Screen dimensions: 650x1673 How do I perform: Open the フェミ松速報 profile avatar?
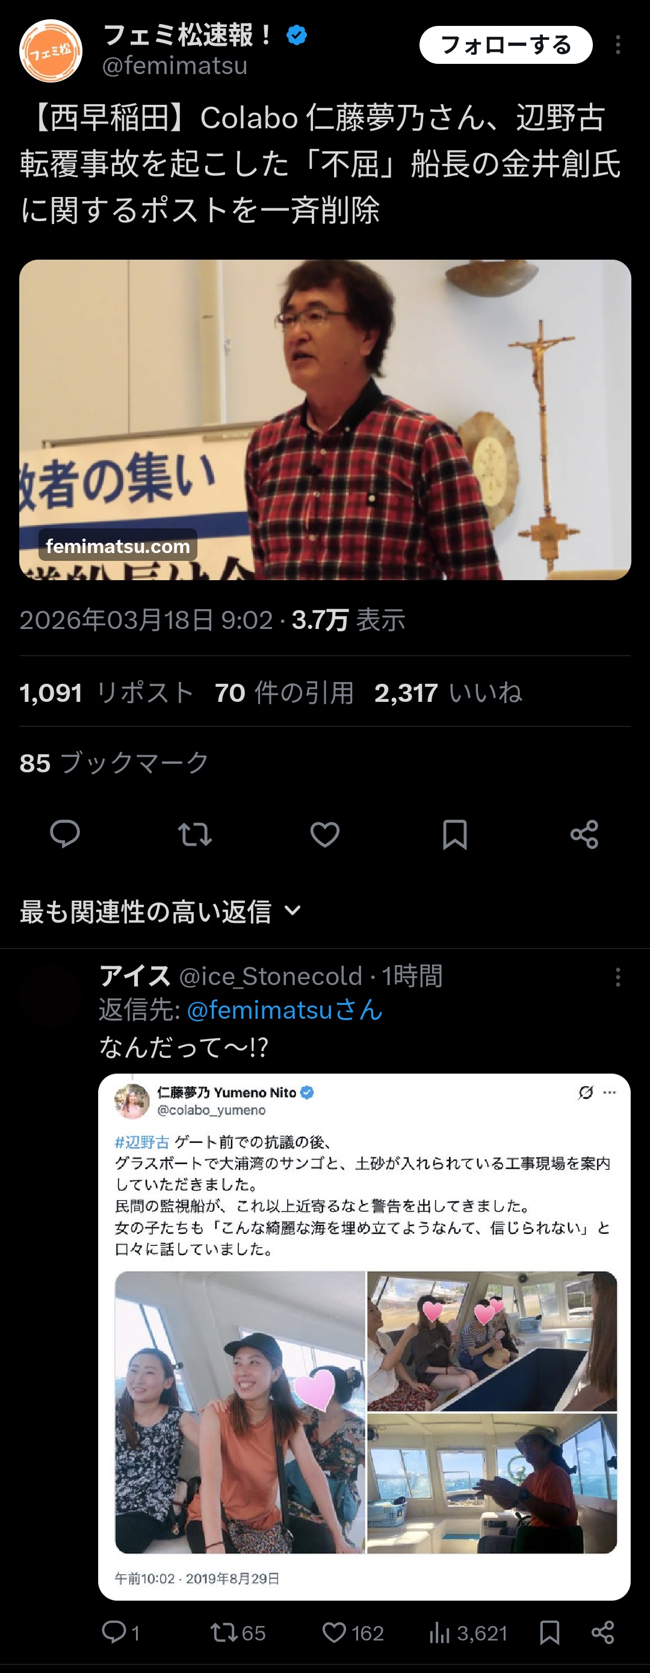click(51, 51)
